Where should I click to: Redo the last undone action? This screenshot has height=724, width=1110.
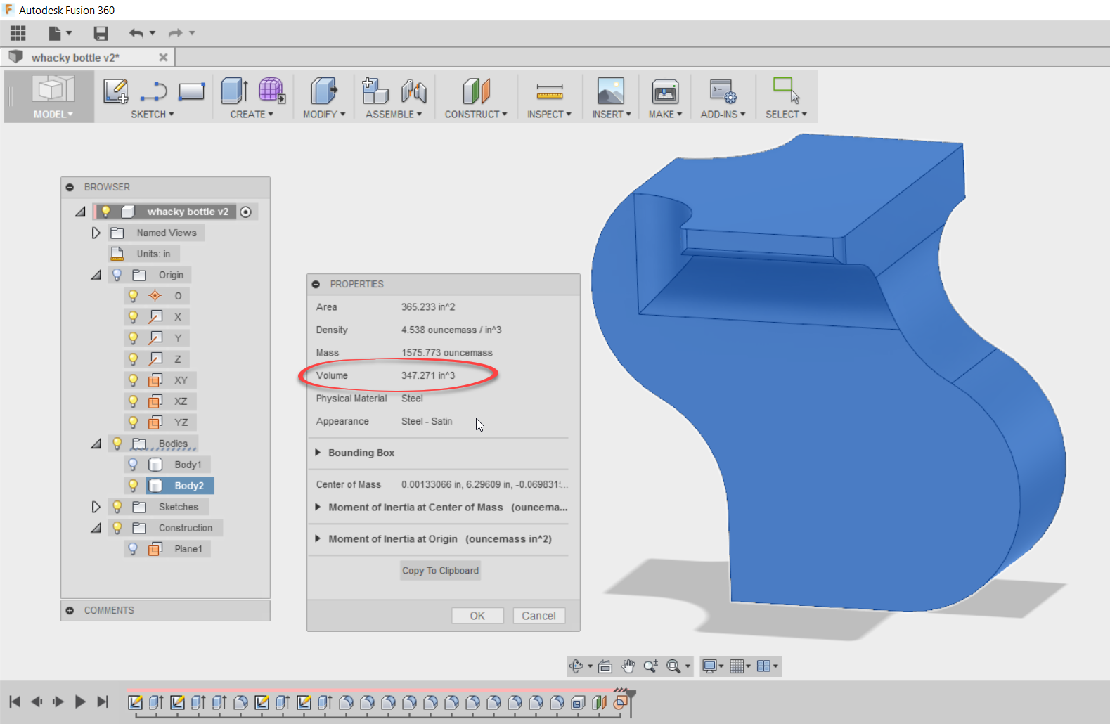click(175, 33)
